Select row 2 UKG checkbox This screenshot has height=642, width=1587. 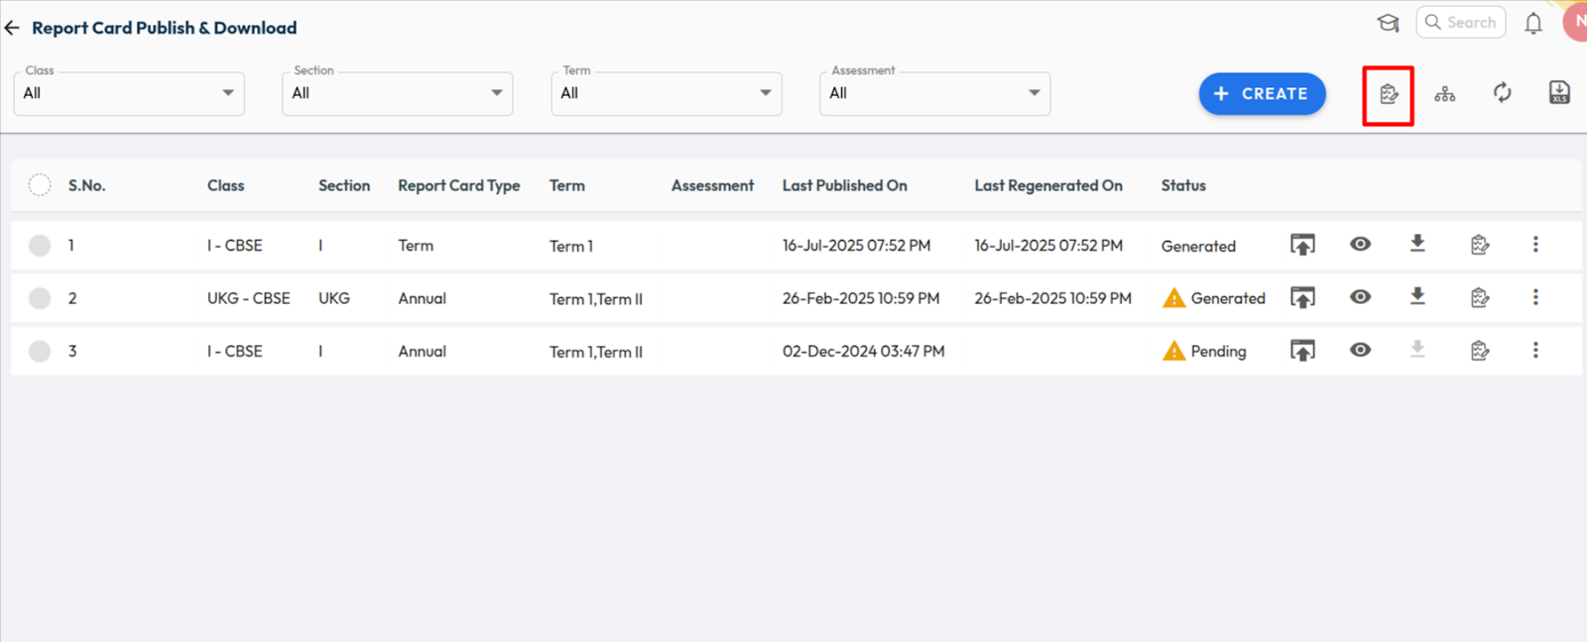[x=40, y=298]
